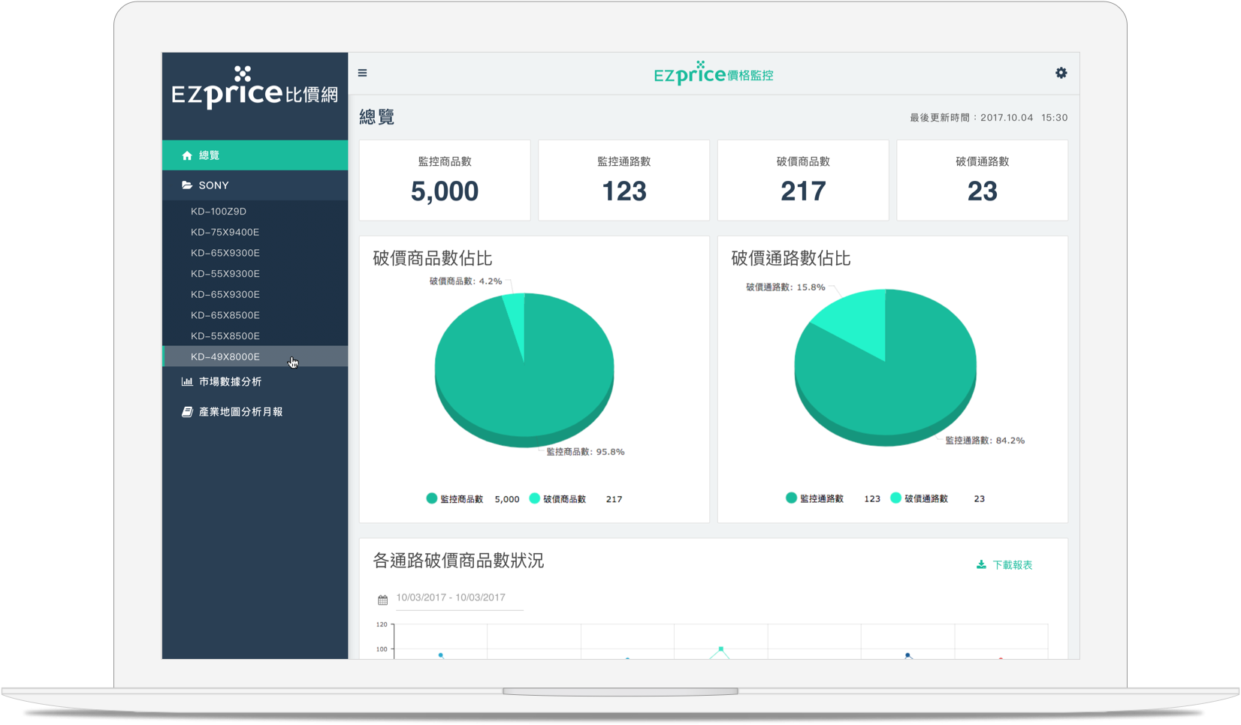Click the date range field 10/03/2017 - 10/03/2017
Screen dimensions: 1241x725
point(459,598)
